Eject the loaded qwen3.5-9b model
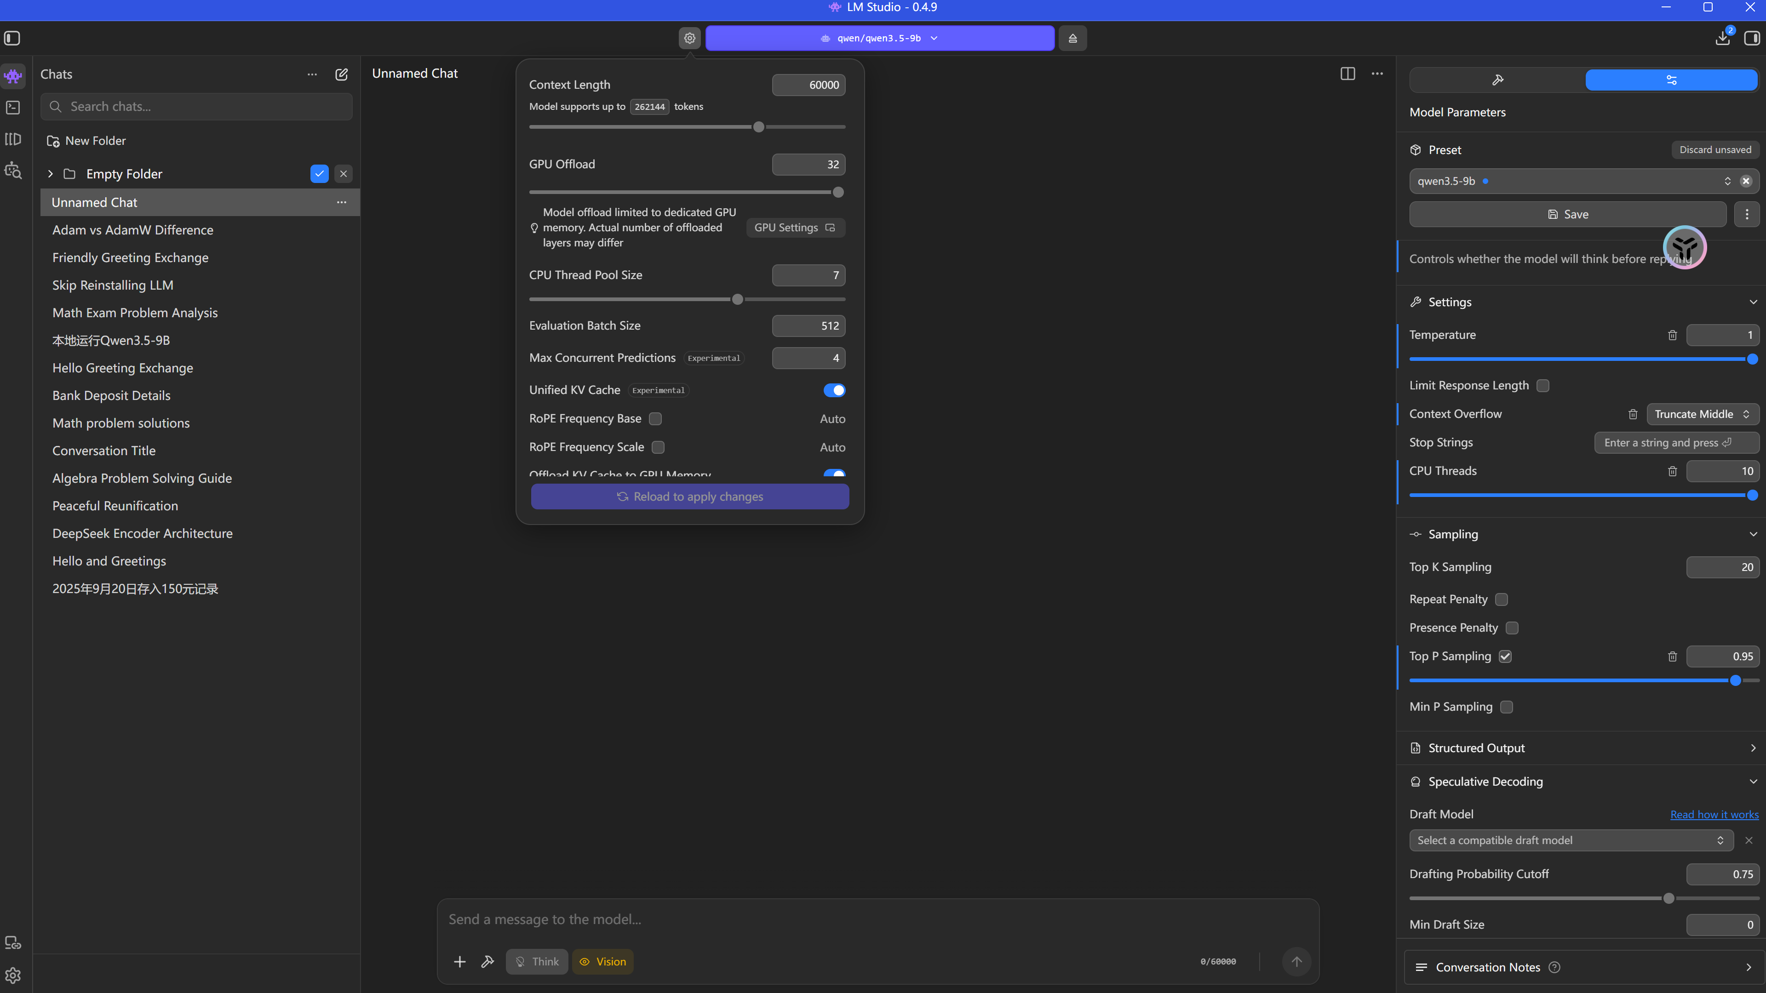 click(1073, 38)
